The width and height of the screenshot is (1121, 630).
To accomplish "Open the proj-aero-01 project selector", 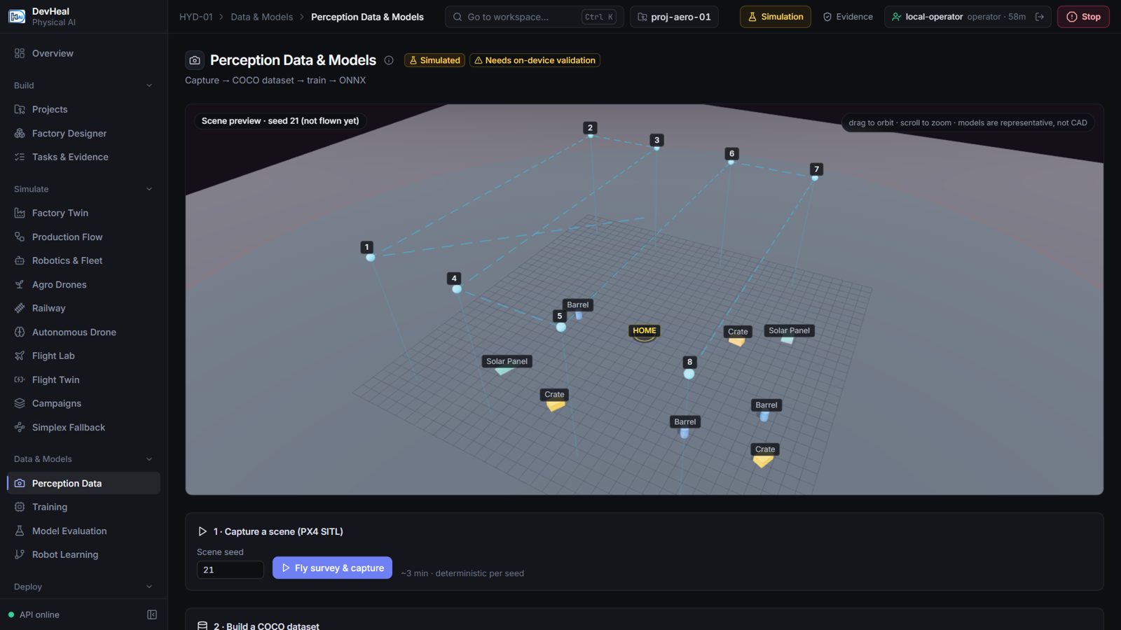I will click(x=674, y=17).
